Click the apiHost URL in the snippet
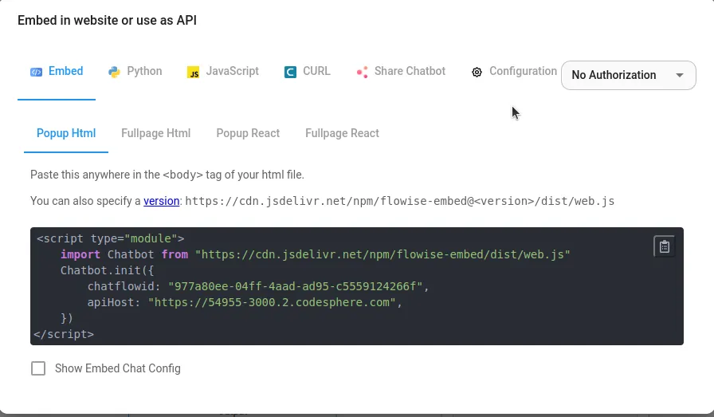This screenshot has width=714, height=417. (272, 302)
